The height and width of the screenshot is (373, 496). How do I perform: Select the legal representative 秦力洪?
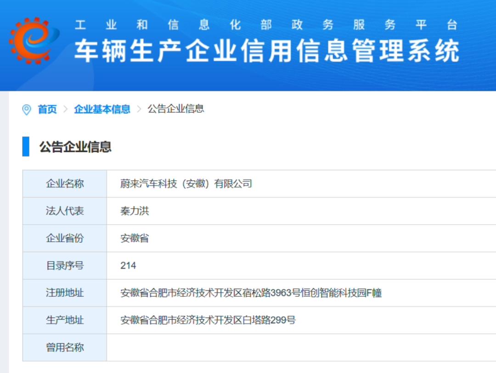(x=133, y=211)
